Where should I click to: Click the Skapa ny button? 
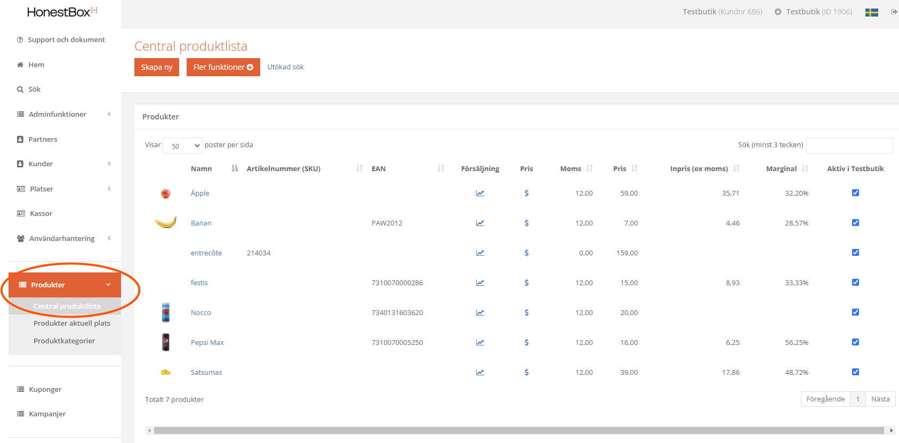pos(157,67)
